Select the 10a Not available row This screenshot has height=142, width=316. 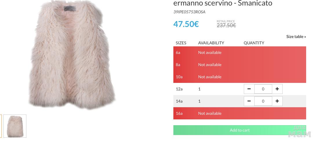coord(239,77)
